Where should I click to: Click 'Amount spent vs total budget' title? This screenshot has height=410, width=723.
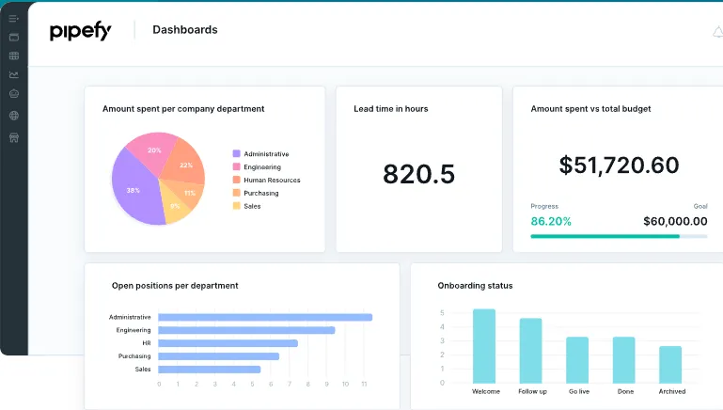pyautogui.click(x=590, y=109)
